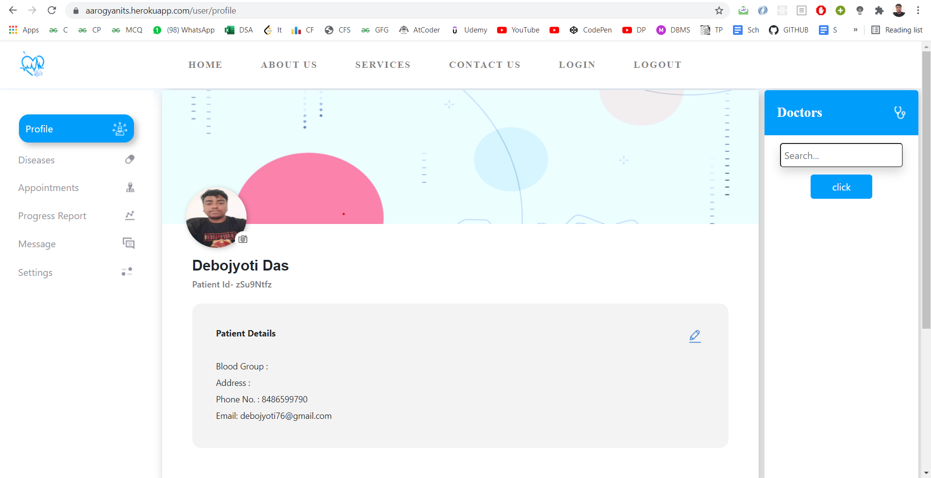Image resolution: width=931 pixels, height=478 pixels.
Task: Click the doctor icon beside Appointments
Action: (x=130, y=188)
